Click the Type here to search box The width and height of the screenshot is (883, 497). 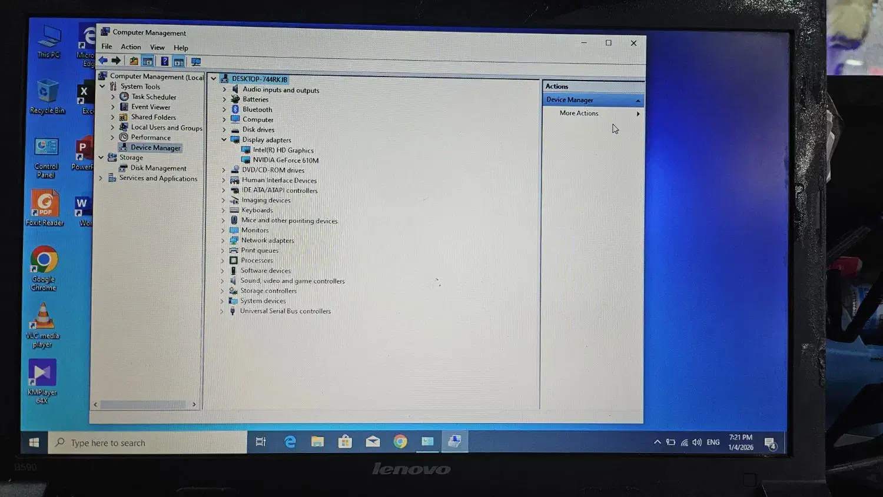click(x=148, y=442)
